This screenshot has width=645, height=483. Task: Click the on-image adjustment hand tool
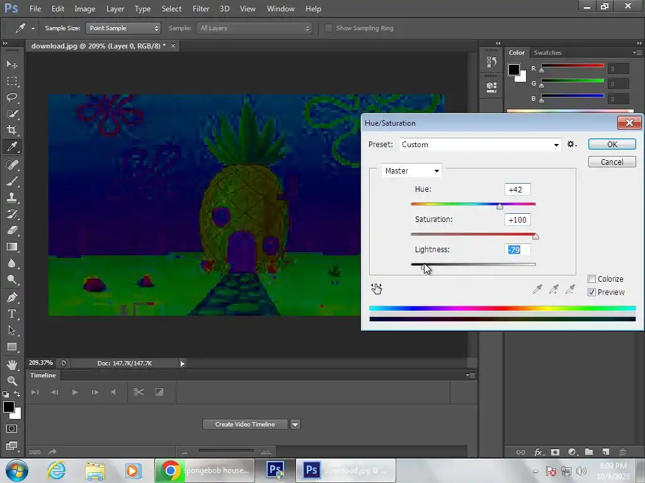(x=377, y=289)
